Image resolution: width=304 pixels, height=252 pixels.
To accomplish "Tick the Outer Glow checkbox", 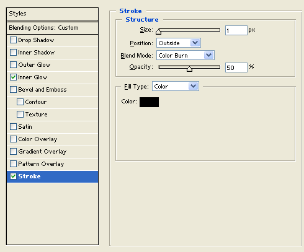I will (x=13, y=65).
